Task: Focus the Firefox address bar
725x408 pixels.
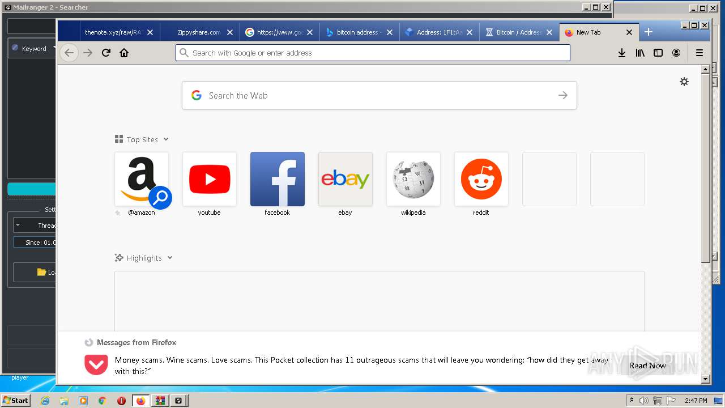Action: click(x=373, y=53)
